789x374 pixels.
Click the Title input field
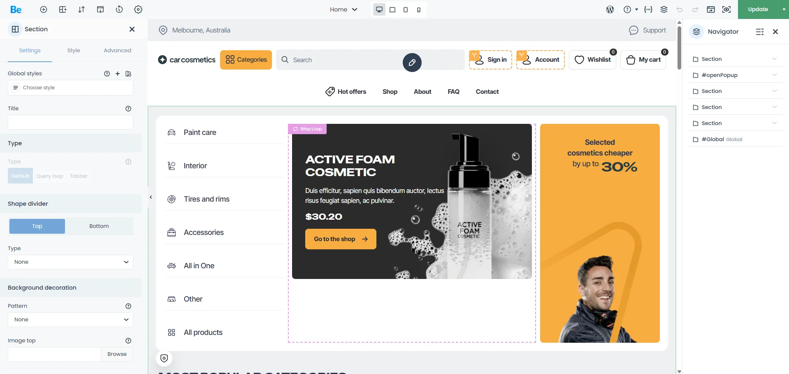70,122
